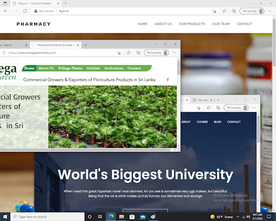276x221 pixels.
Task: Add new tab in Pharmacy window
Action: point(65,3)
